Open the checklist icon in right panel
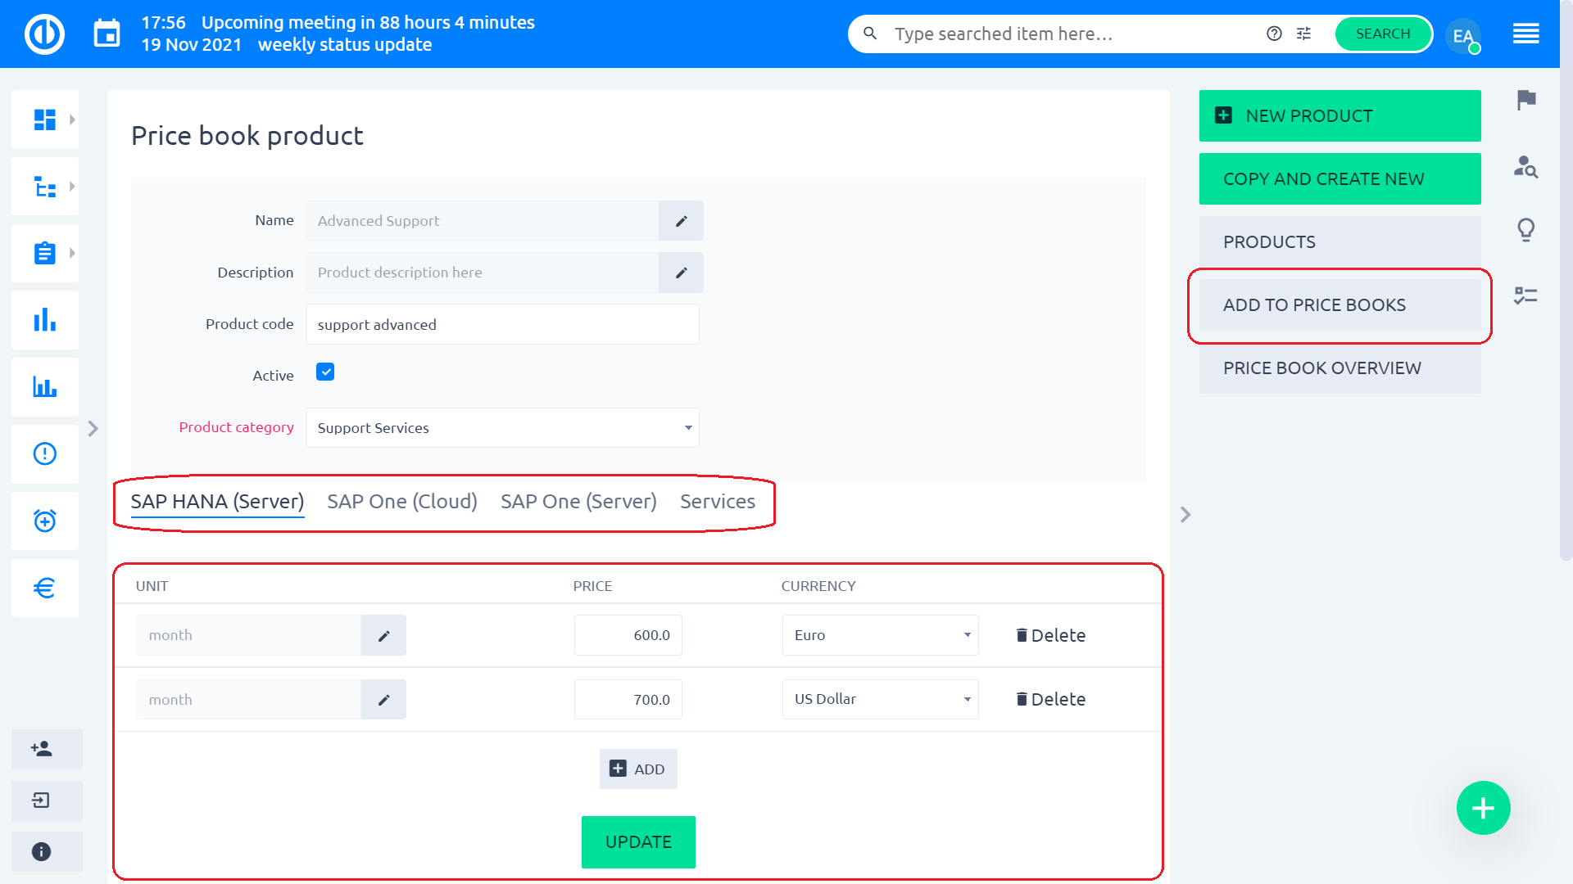Screen dimensions: 1573x884 [1525, 295]
